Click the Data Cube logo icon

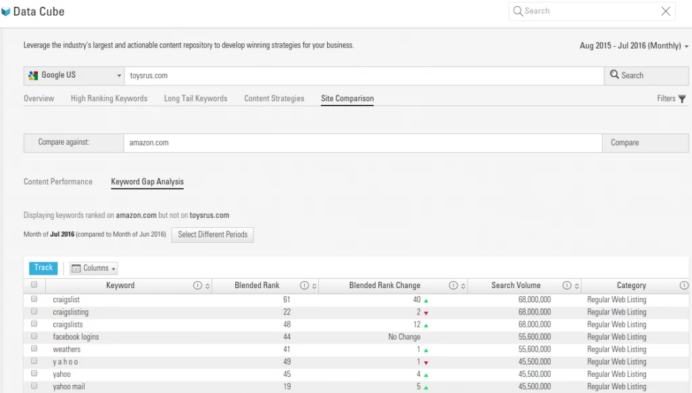click(x=5, y=11)
